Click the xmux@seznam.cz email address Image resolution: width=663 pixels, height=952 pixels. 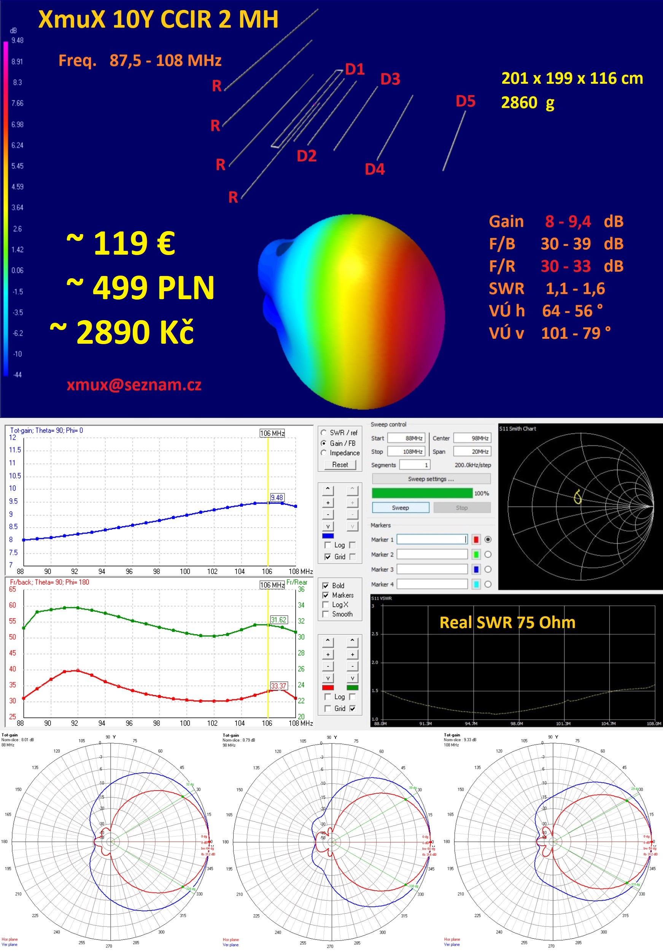pos(134,385)
